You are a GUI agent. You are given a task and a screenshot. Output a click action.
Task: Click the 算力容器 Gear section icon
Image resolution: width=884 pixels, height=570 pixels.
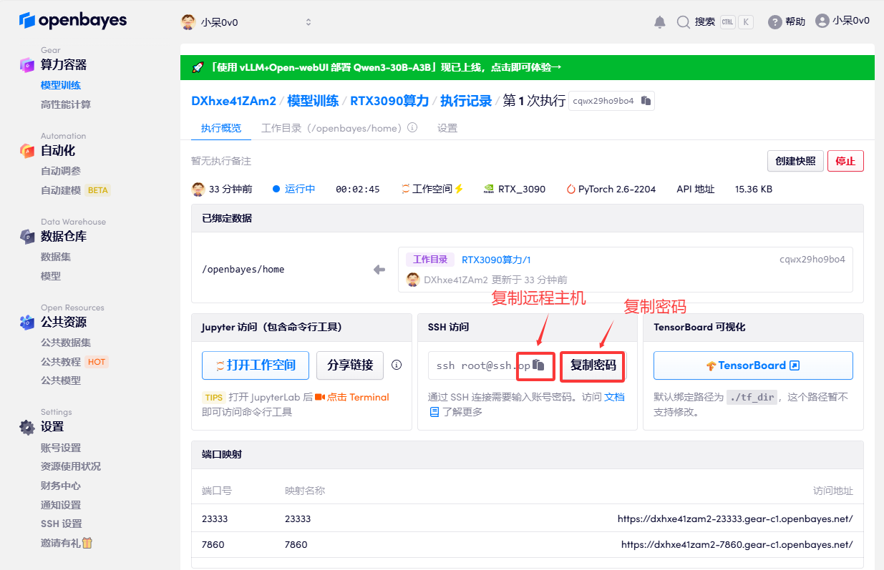[27, 65]
